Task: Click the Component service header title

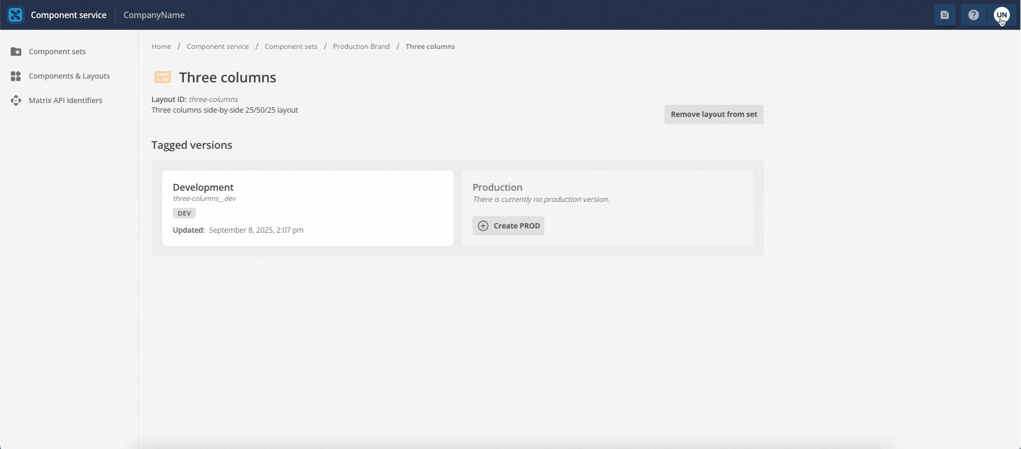Action: (69, 15)
